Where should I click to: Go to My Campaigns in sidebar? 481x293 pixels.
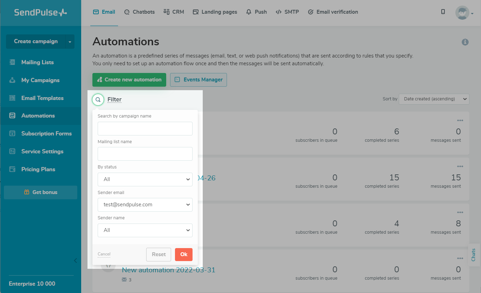[40, 80]
